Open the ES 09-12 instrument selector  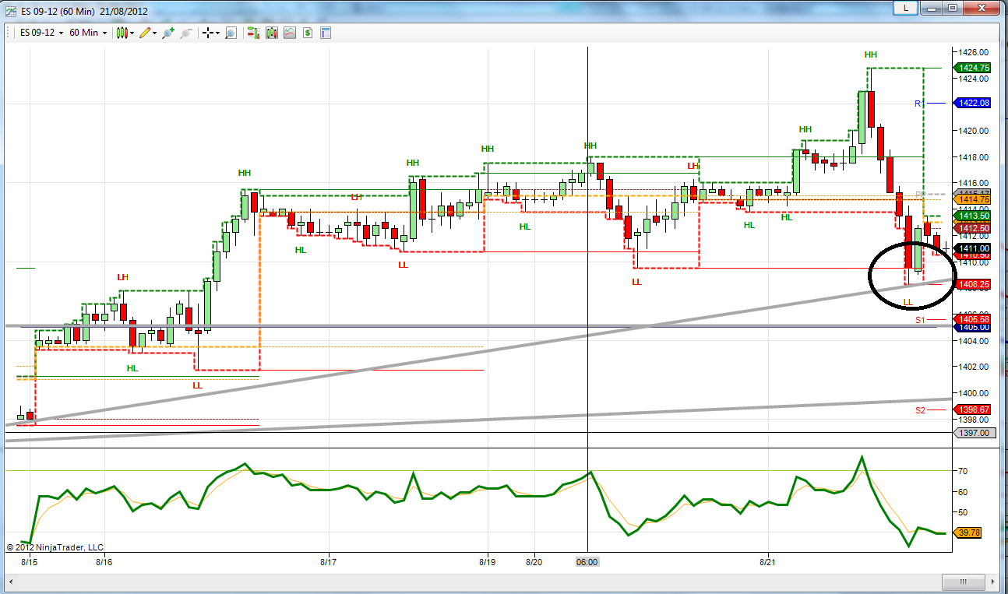point(42,33)
